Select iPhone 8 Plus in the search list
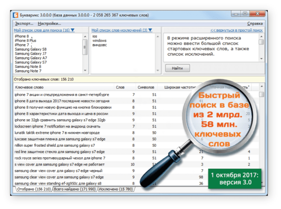281x209 pixels. click(25, 41)
